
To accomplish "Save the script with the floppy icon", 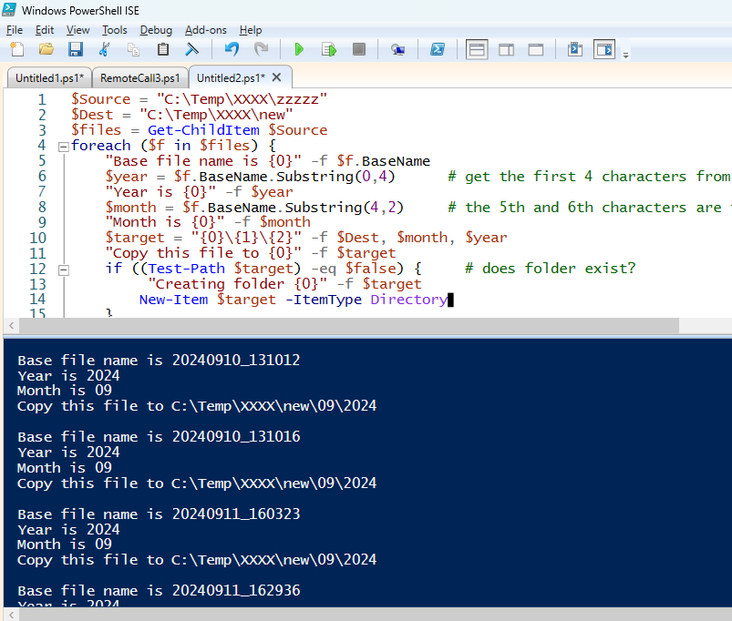I will [75, 49].
